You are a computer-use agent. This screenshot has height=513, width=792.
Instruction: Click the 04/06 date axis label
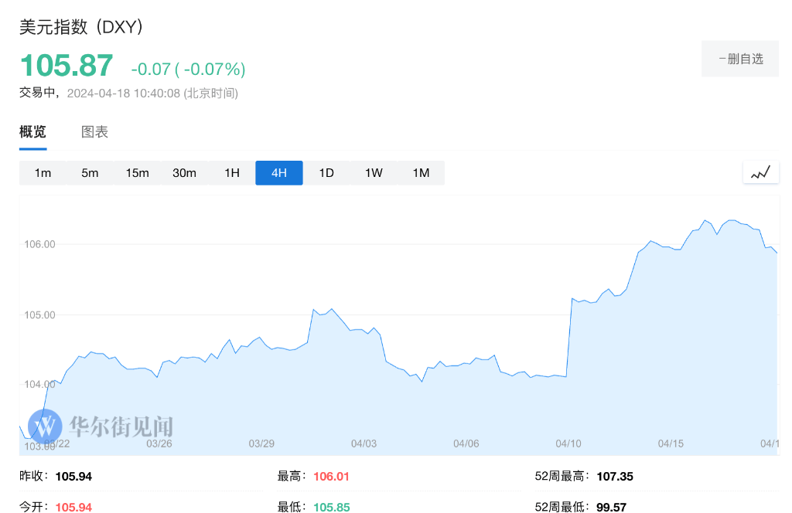tap(466, 443)
